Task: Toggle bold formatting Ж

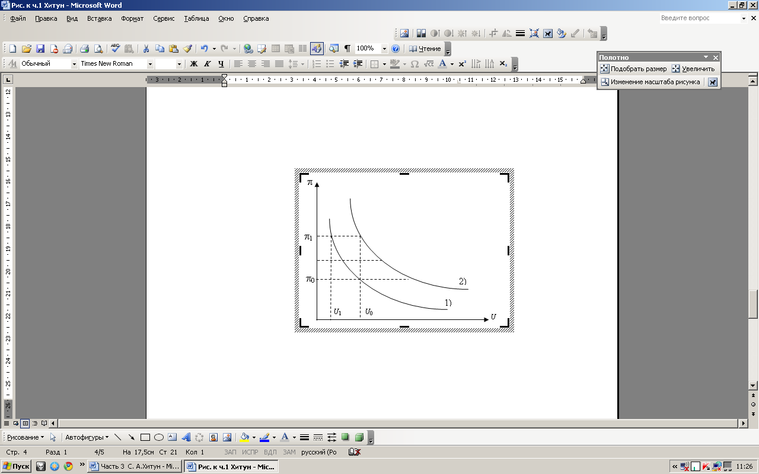Action: pos(193,63)
